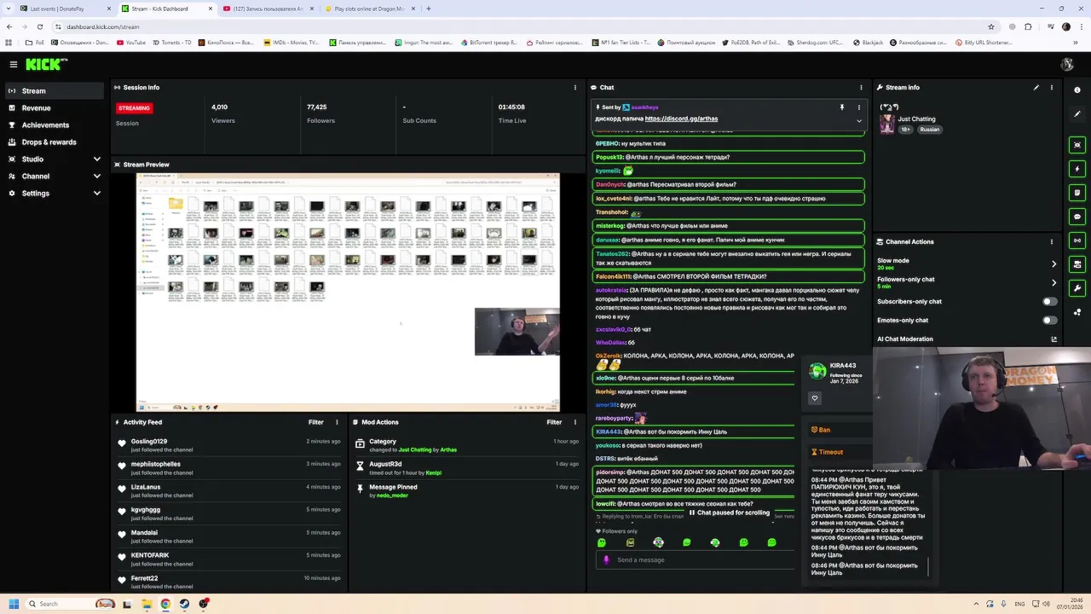Insert the last green emote from quick row
The width and height of the screenshot is (1091, 614).
(772, 542)
